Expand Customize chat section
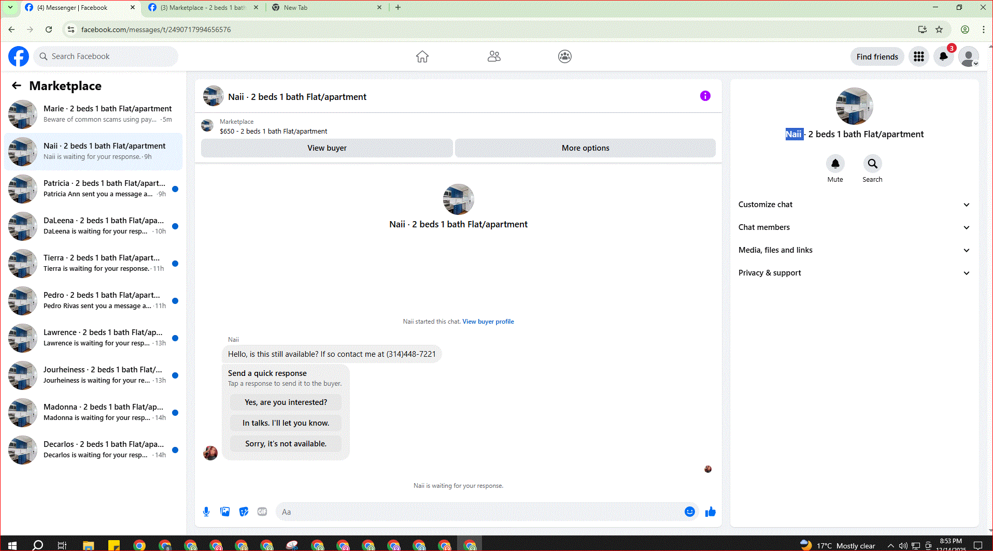The height and width of the screenshot is (551, 993). point(854,205)
